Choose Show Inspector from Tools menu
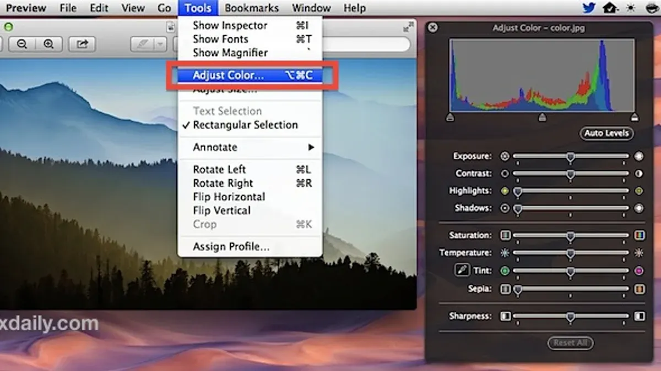 (x=250, y=25)
